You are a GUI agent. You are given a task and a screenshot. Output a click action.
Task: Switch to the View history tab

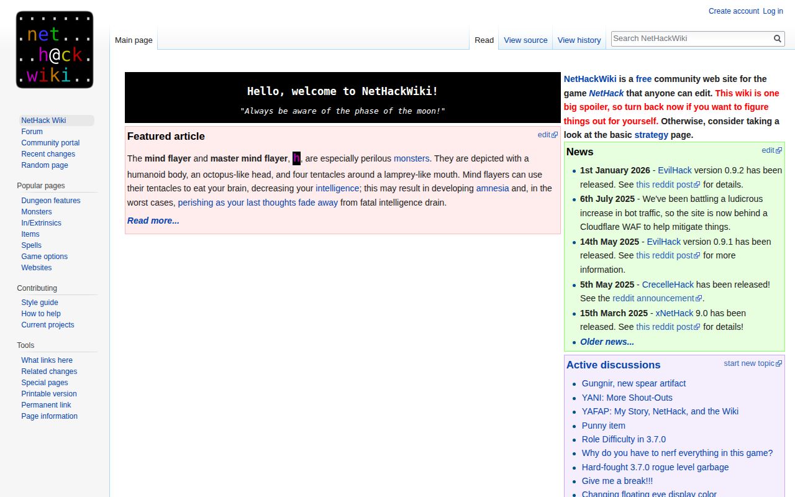tap(579, 40)
